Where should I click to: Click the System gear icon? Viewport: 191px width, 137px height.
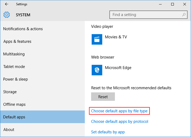(7, 15)
